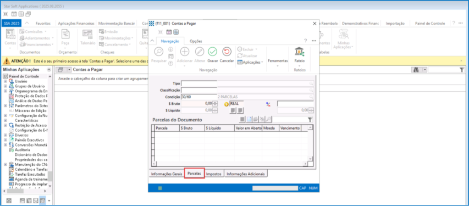Click the Tipo input field
This screenshot has height=206, width=469.
pos(199,83)
